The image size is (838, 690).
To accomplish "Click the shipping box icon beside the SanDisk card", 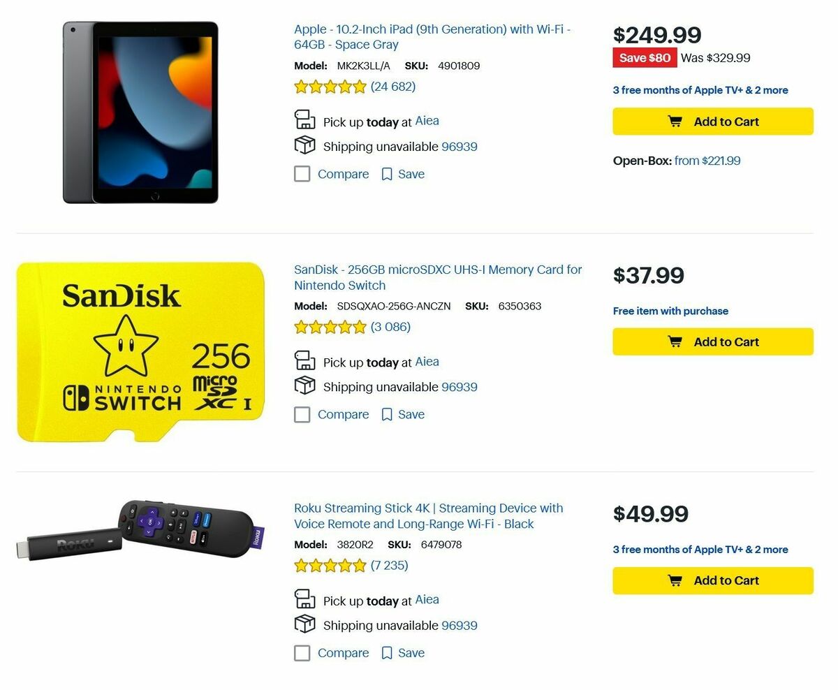I will (x=304, y=386).
